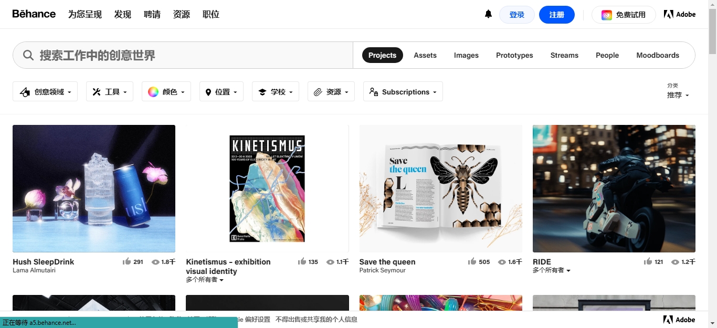The height and width of the screenshot is (328, 717).
Task: Switch to the Prototypes tab
Action: pyautogui.click(x=514, y=55)
